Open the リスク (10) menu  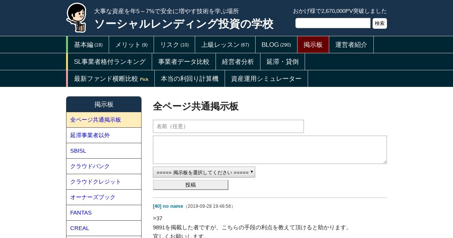click(x=174, y=45)
